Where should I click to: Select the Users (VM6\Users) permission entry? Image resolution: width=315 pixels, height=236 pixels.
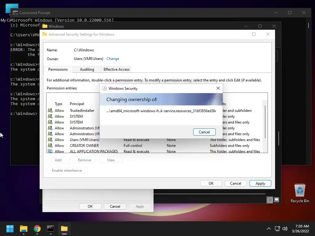(154, 140)
